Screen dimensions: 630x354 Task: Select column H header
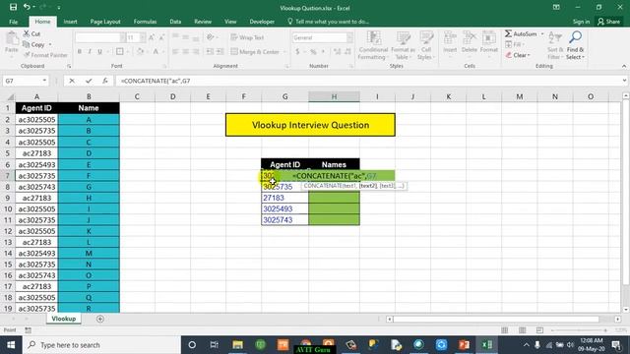point(334,96)
